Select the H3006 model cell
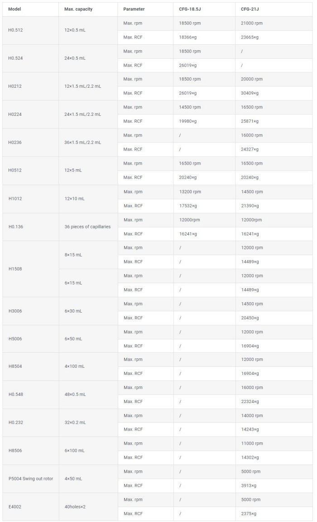The width and height of the screenshot is (317, 522). (x=15, y=311)
